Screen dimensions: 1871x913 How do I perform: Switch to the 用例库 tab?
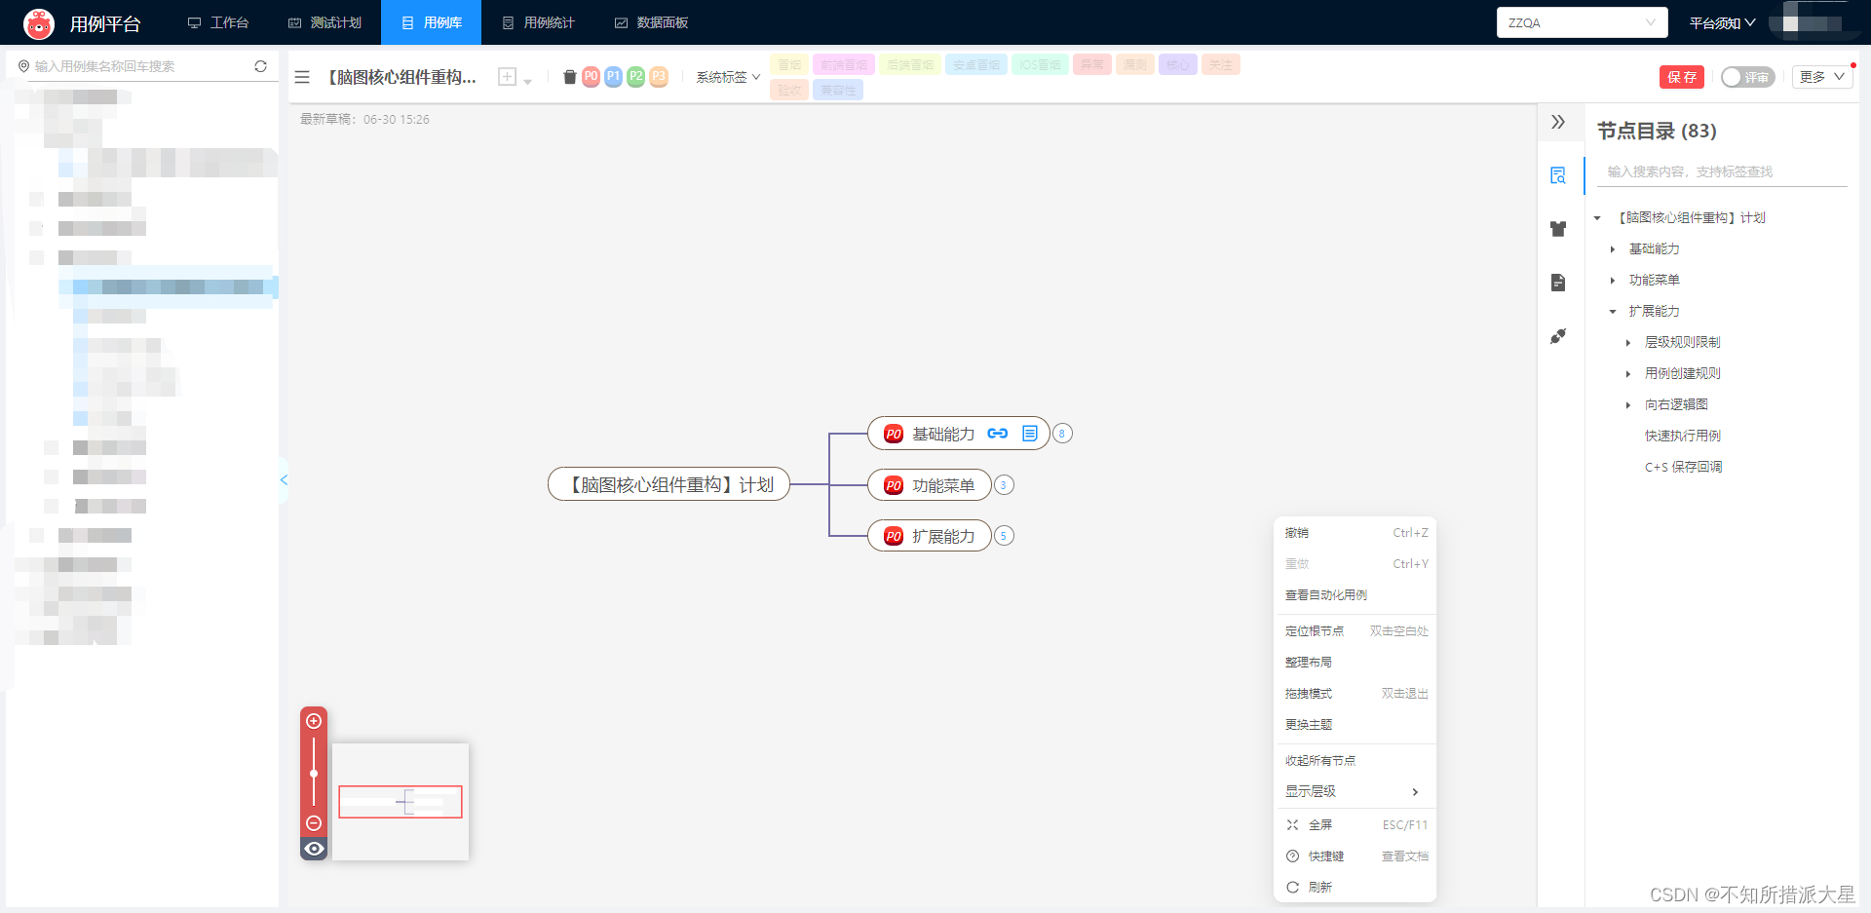click(x=431, y=22)
